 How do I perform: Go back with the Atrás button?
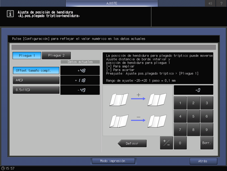pos(203,161)
